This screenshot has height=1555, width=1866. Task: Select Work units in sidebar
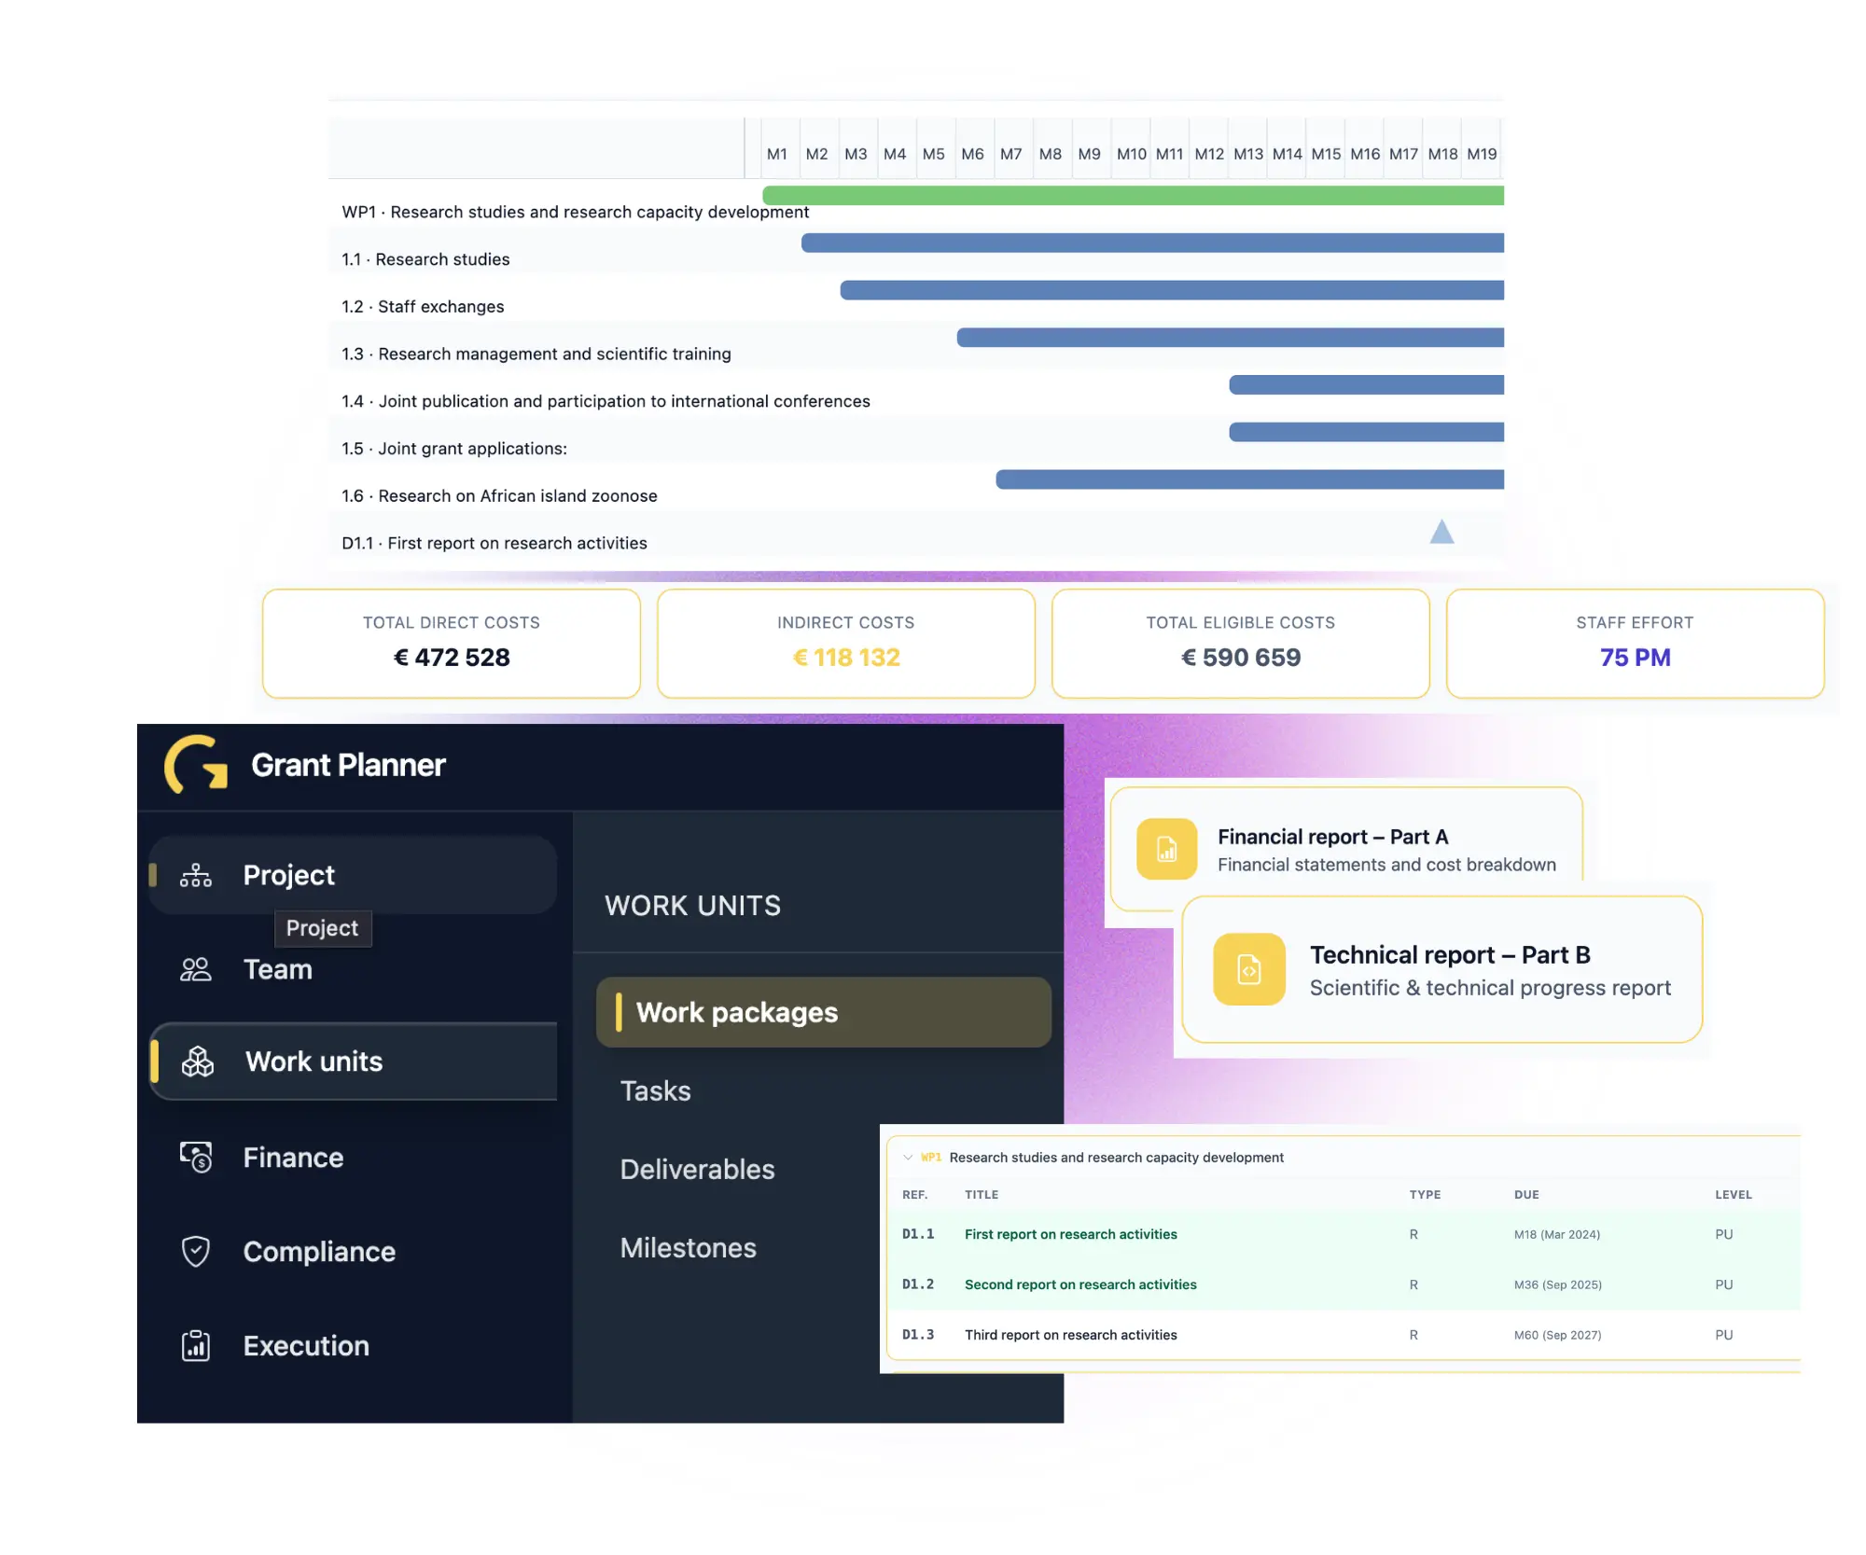coord(353,1062)
